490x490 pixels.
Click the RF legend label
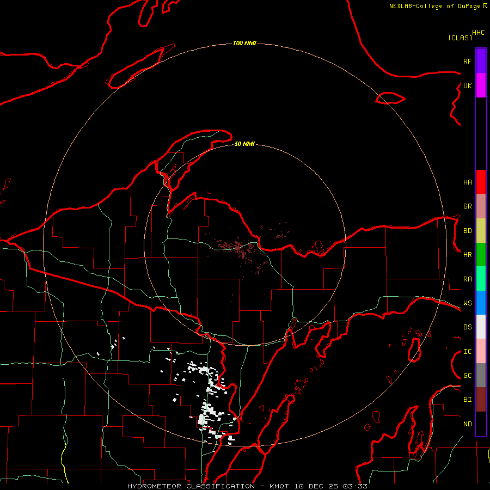pyautogui.click(x=467, y=61)
